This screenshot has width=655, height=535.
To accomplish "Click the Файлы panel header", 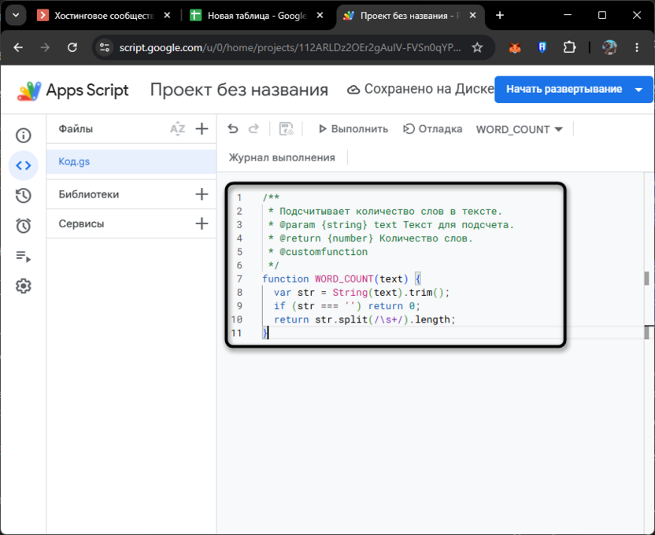I will 76,129.
